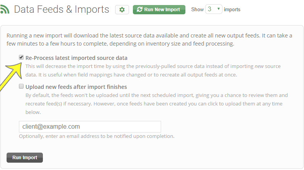The width and height of the screenshot is (304, 170).
Task: Click the dark Run Import button
Action: coord(25,158)
